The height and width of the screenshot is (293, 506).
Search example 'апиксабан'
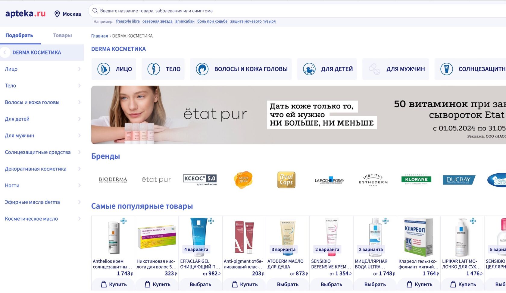point(185,21)
